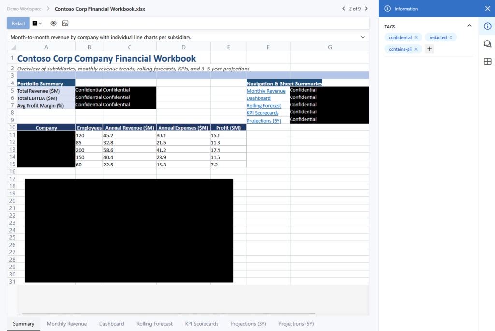Select column C header

click(x=130, y=47)
